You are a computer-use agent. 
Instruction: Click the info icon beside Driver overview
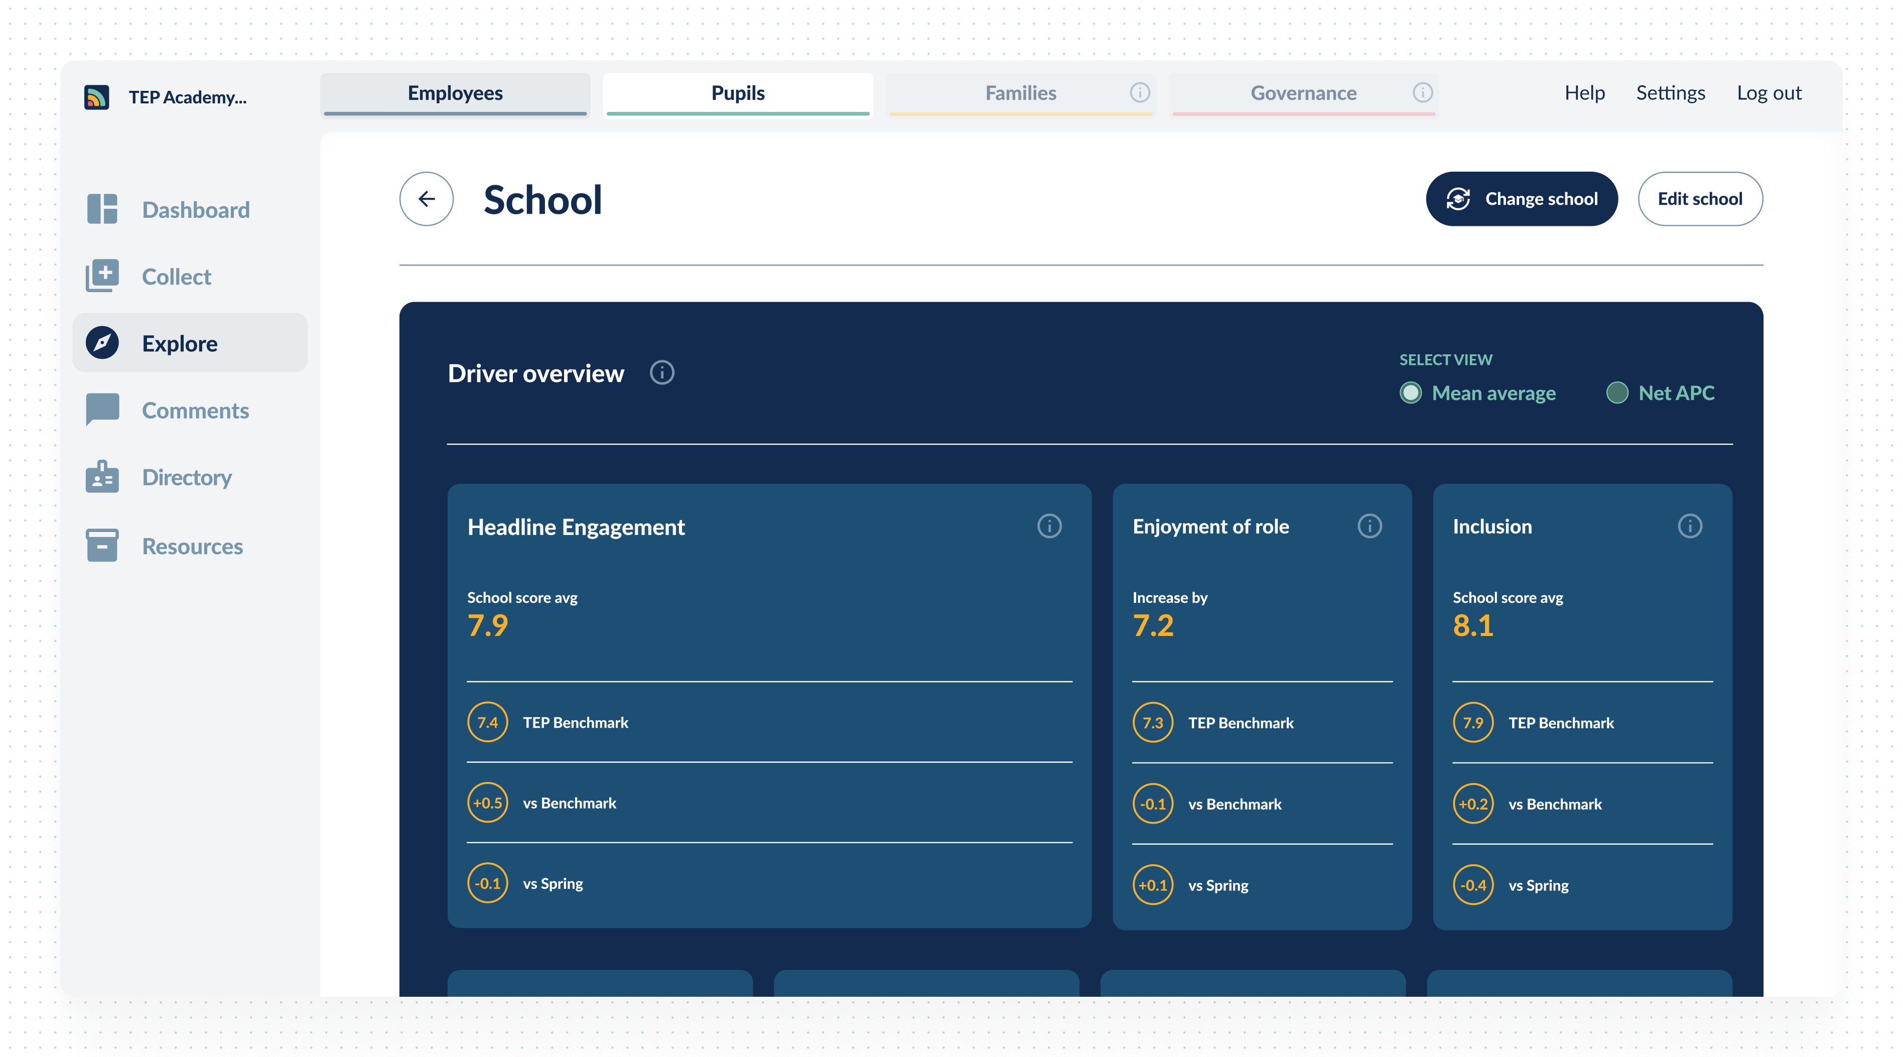[662, 372]
